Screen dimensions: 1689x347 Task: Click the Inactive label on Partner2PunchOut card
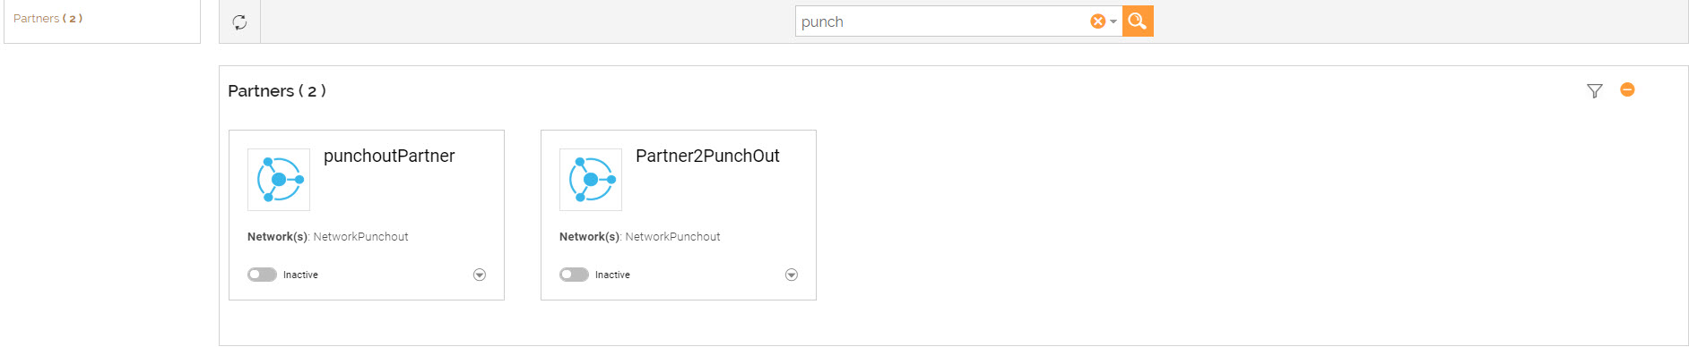(x=612, y=275)
